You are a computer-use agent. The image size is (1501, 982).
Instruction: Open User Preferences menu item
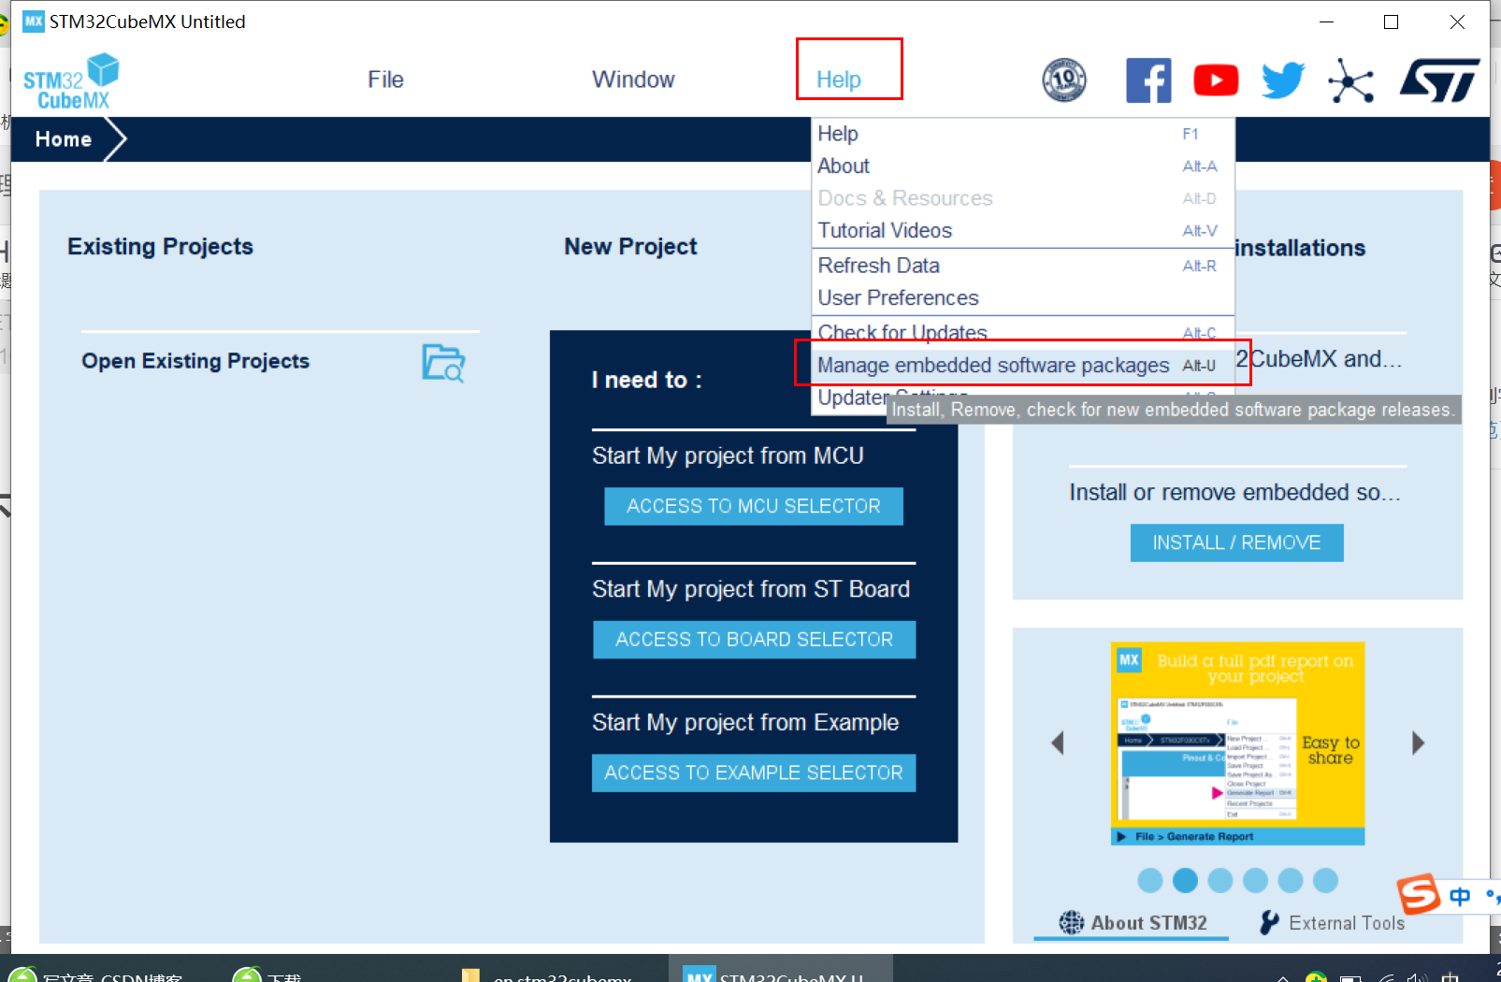pyautogui.click(x=1023, y=297)
